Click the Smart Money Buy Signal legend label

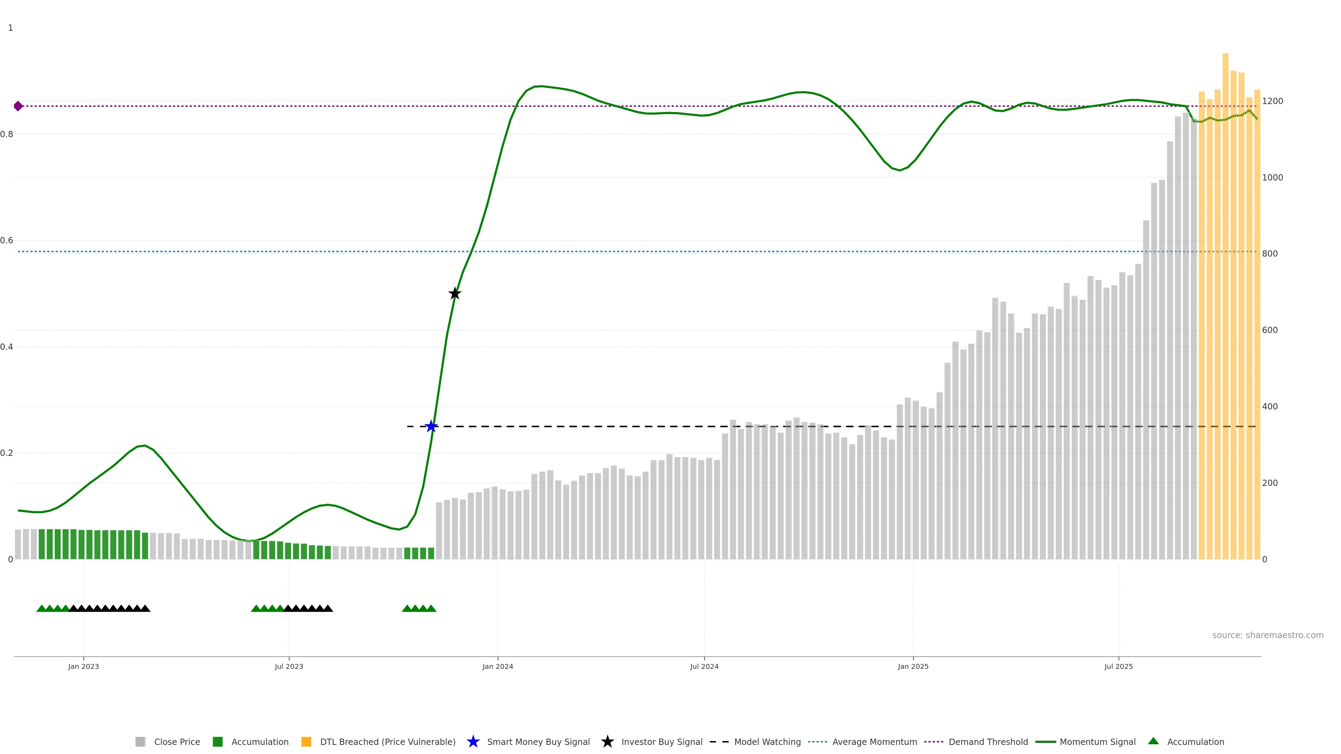(x=538, y=741)
